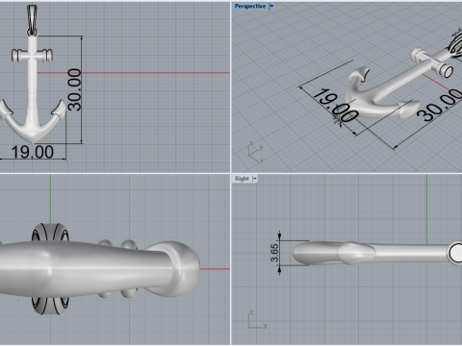Select the anchor side profile in Right viewport
Image resolution: width=462 pixels, height=346 pixels.
coord(377,253)
